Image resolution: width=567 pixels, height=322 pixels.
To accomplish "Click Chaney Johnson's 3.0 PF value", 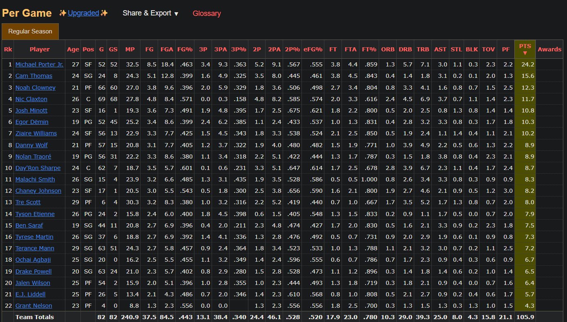I will tap(508, 191).
